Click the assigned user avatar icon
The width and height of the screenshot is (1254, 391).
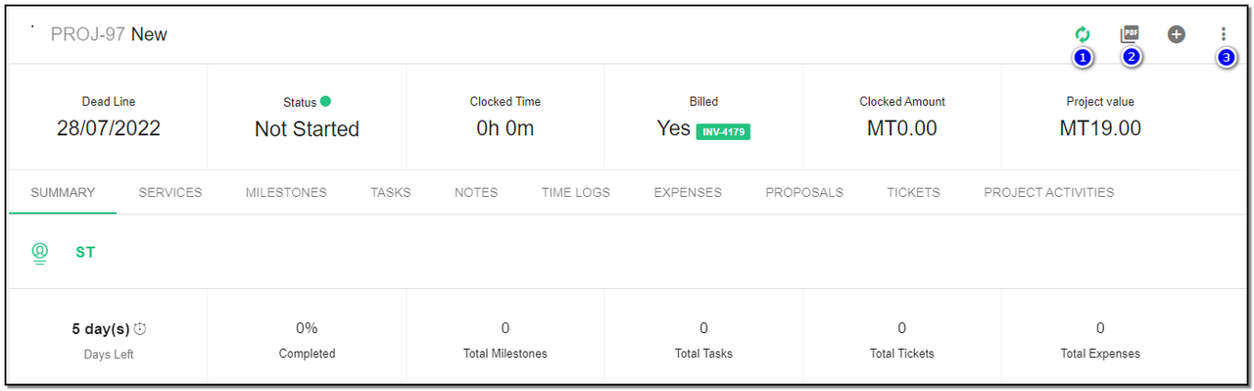(x=39, y=253)
